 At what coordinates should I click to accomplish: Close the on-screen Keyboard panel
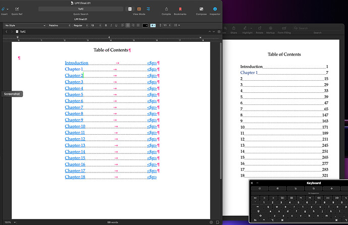click(252, 183)
